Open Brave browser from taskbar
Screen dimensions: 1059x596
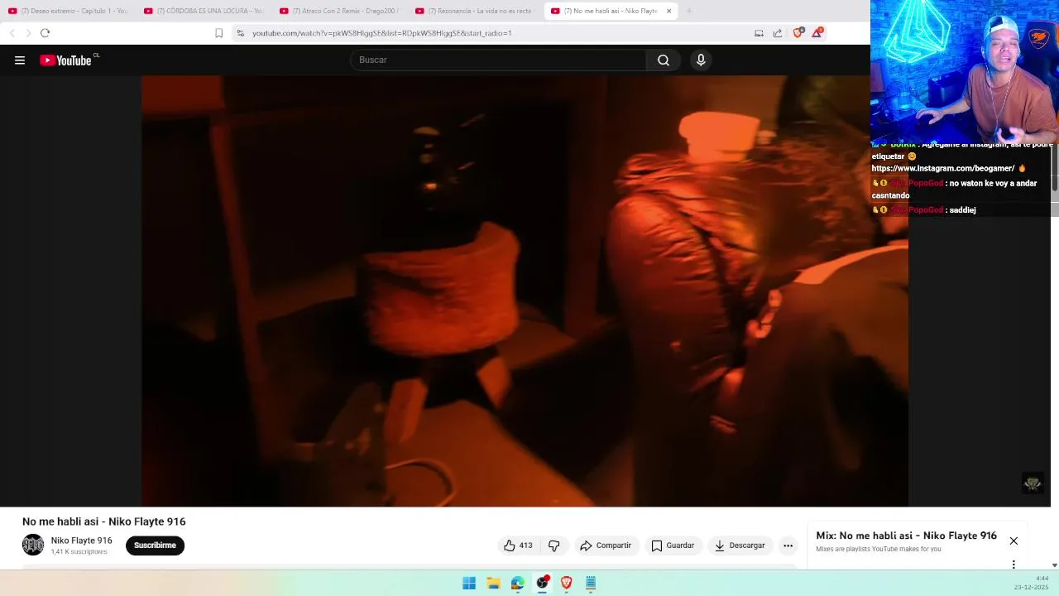567,583
